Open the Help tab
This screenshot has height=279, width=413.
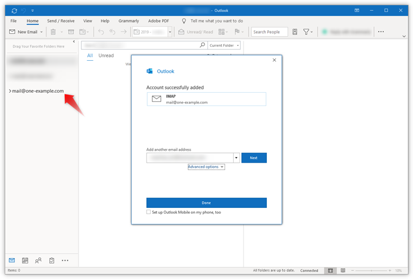click(105, 21)
